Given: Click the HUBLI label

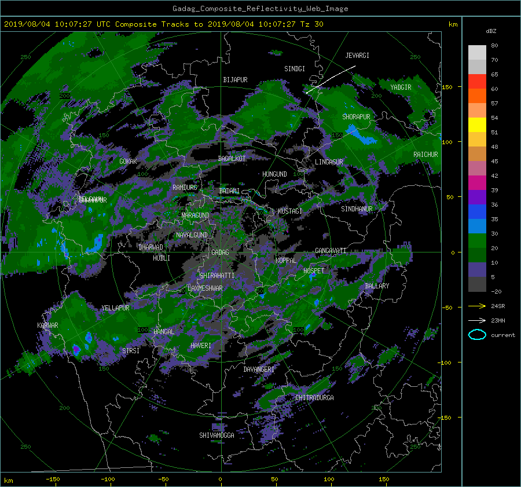Looking at the screenshot, I should pyautogui.click(x=162, y=258).
